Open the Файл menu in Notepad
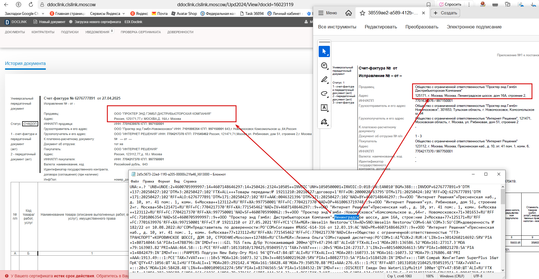Viewport: 539px width, 279px height. click(135, 181)
